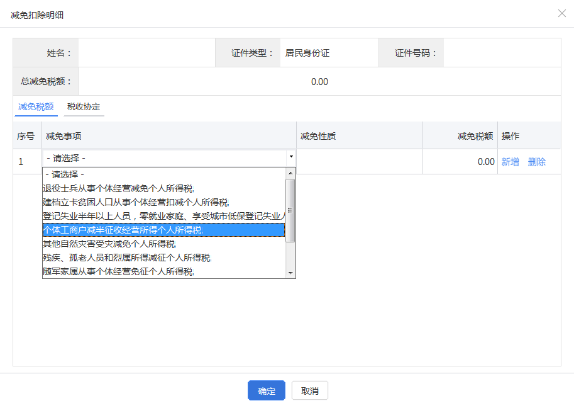Click 删除 link in row 1
Viewport: 574px width, 408px height.
pyautogui.click(x=537, y=162)
